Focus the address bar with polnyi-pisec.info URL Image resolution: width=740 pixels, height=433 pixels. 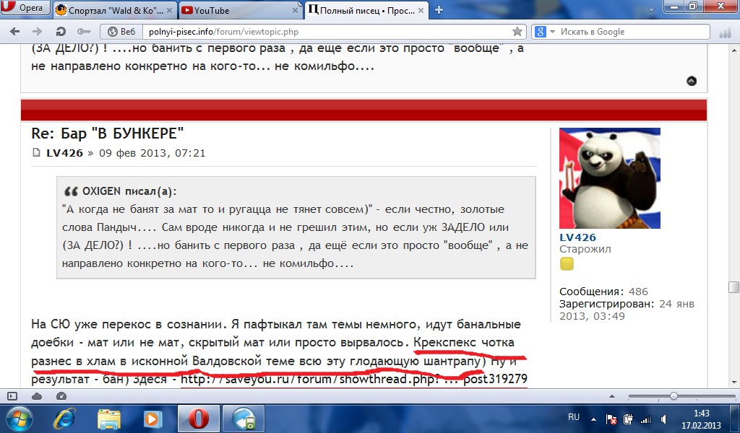tap(326, 32)
